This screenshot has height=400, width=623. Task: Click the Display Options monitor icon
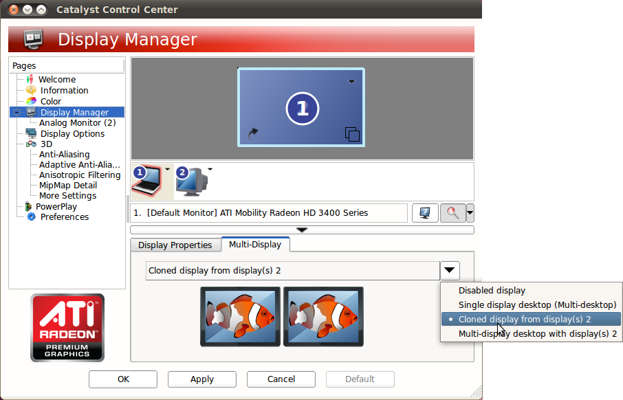point(31,133)
